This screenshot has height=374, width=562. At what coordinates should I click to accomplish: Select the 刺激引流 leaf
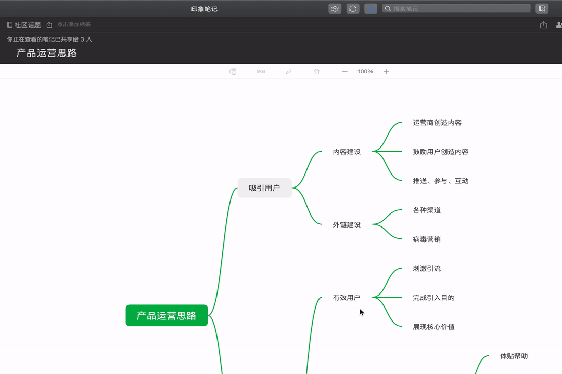(427, 269)
